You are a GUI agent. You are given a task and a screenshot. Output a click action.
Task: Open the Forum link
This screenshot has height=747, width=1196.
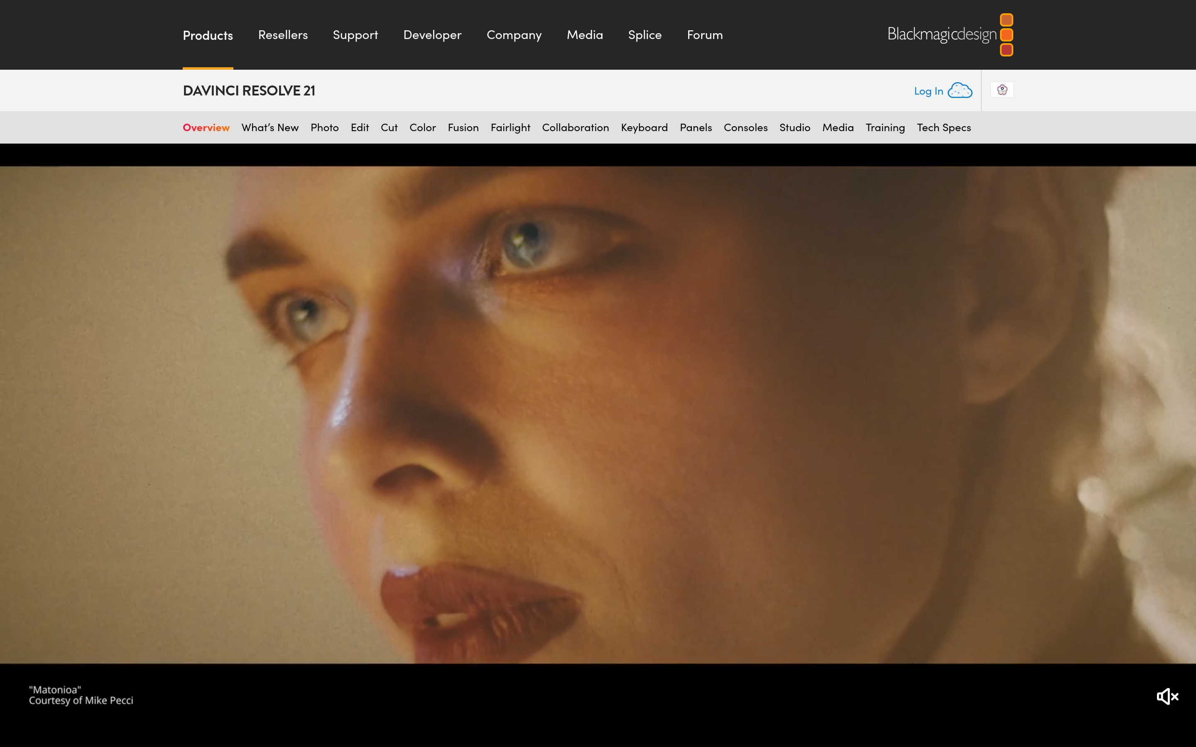point(705,35)
